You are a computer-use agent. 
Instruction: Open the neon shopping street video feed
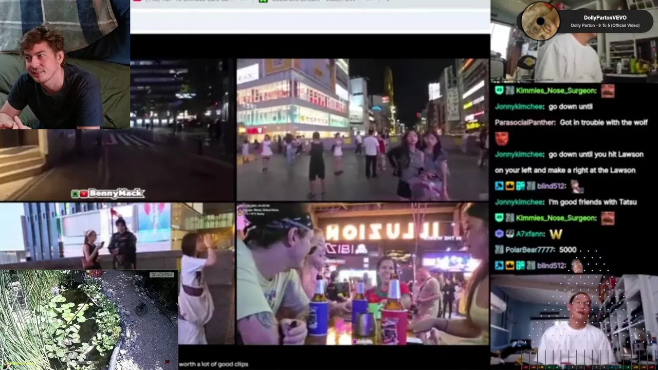coord(362,129)
